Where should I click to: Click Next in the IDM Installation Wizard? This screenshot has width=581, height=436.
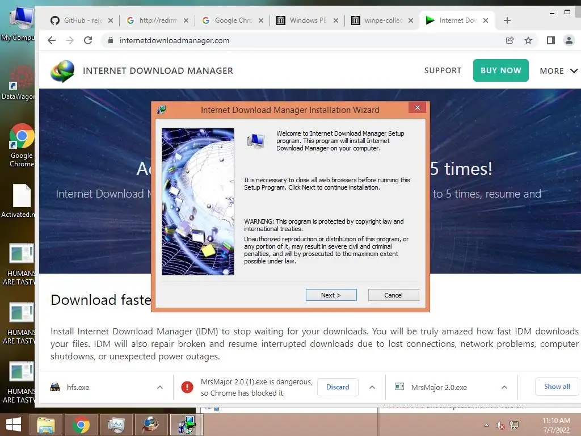331,295
